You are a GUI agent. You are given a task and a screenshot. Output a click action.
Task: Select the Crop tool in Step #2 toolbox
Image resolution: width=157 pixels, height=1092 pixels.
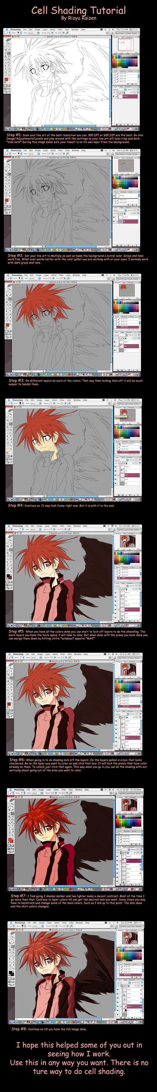6,171
